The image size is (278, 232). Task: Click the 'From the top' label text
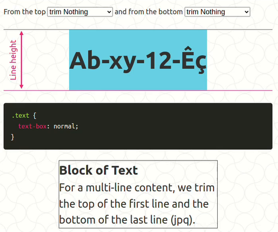[25, 12]
